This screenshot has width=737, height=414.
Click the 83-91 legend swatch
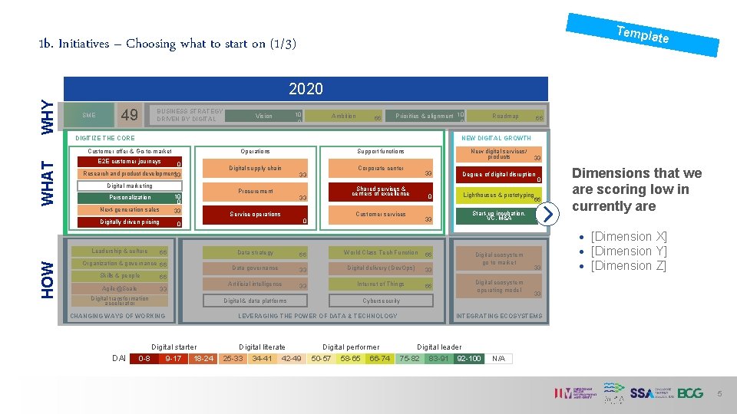point(438,359)
